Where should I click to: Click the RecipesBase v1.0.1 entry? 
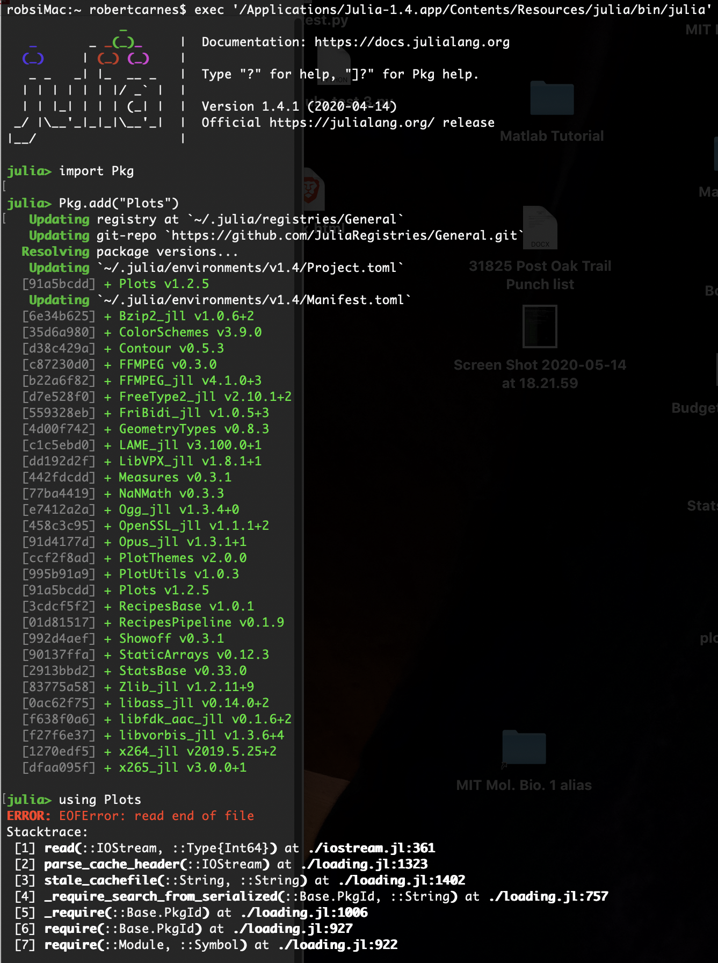[x=186, y=606]
